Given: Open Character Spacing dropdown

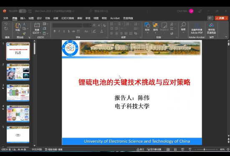Looking at the screenshot, I should [79, 31].
